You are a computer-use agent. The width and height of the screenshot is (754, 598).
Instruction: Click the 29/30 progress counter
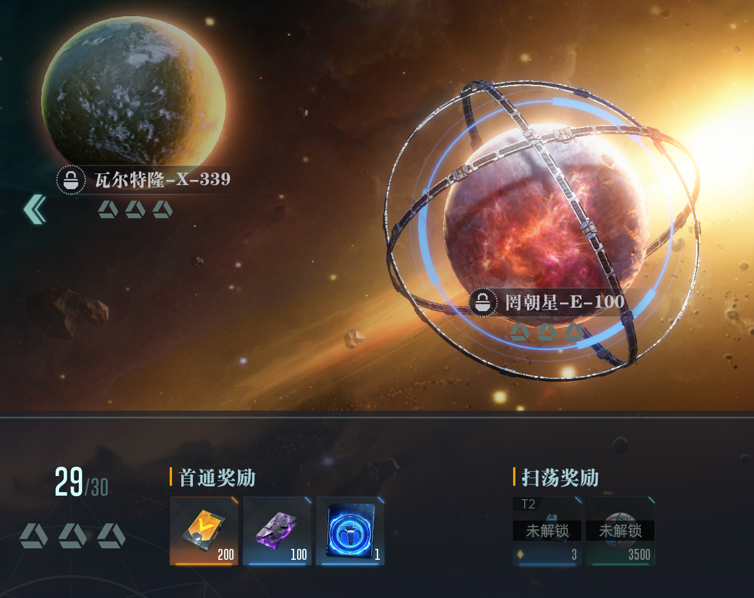click(x=82, y=483)
